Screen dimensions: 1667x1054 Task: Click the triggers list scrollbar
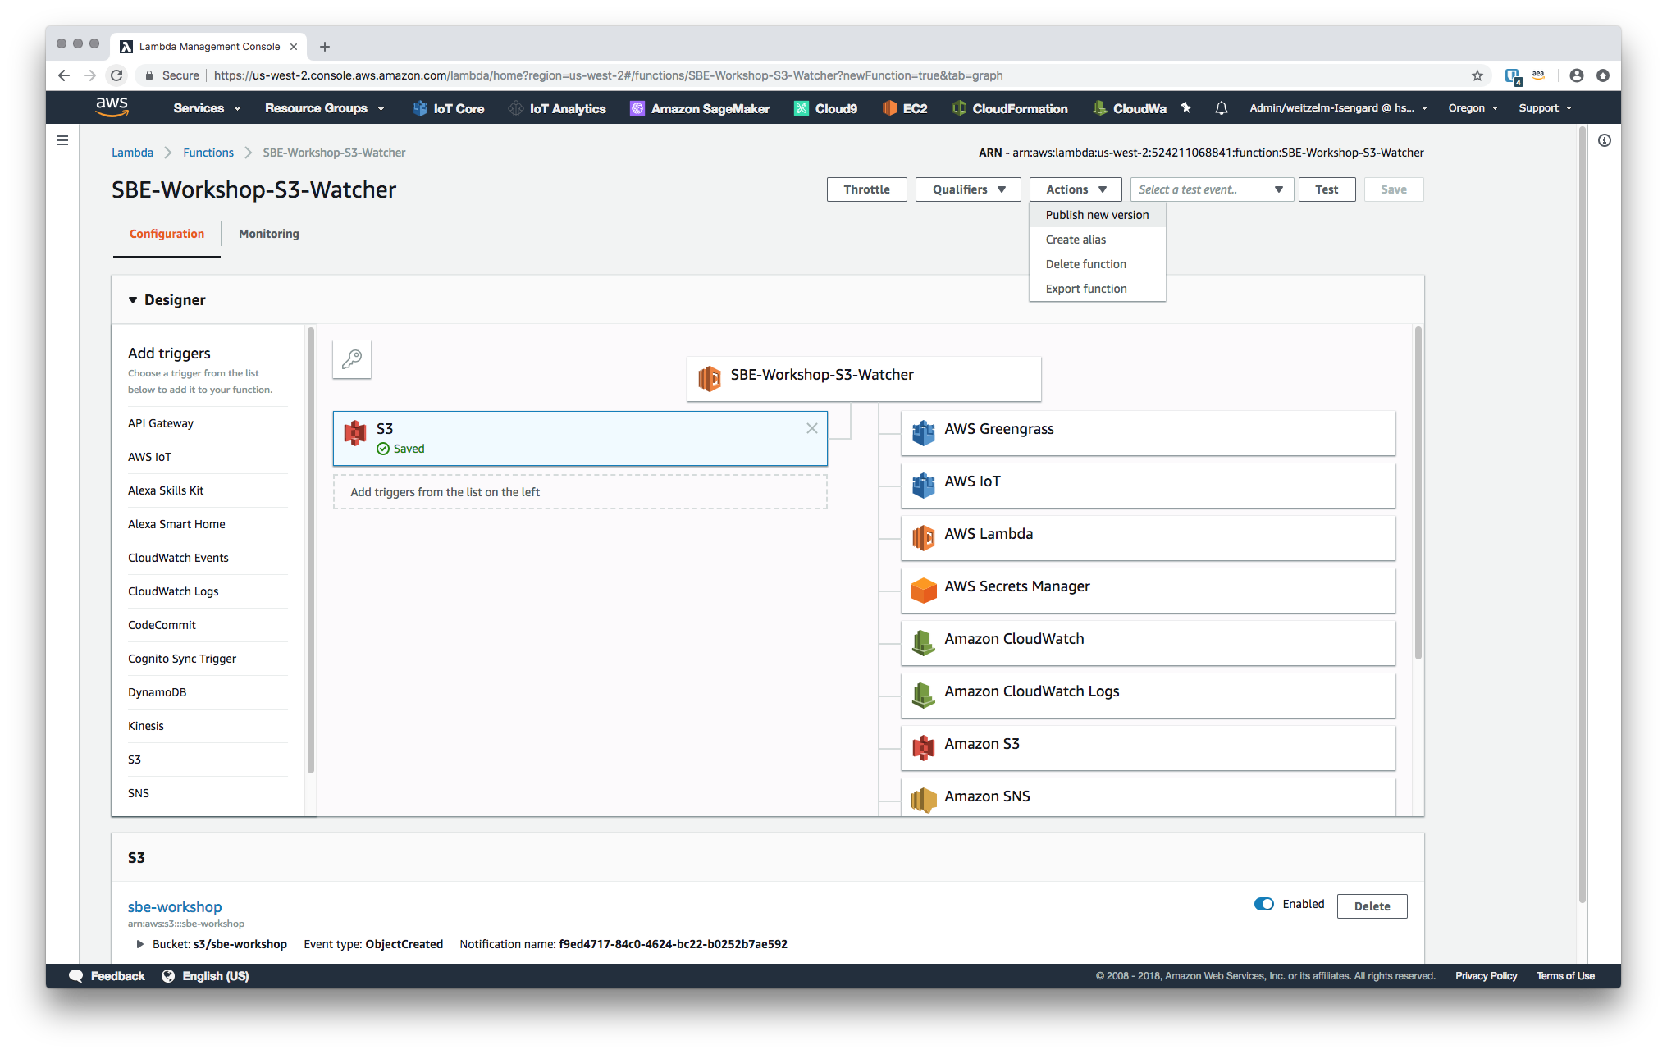tap(311, 550)
